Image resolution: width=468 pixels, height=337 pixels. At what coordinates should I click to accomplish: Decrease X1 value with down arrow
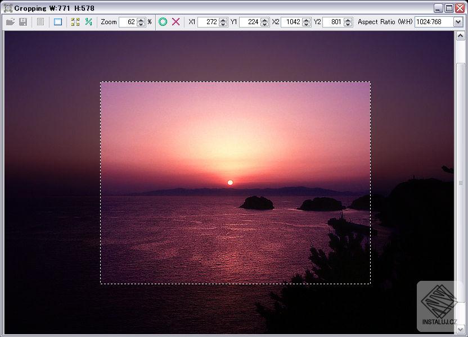point(223,25)
